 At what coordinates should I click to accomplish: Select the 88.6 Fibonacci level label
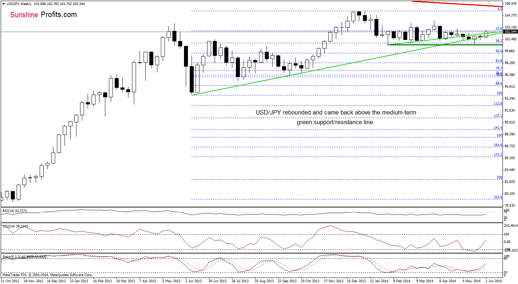click(499, 84)
